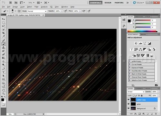Click the red R color slider

[x=143, y=20]
